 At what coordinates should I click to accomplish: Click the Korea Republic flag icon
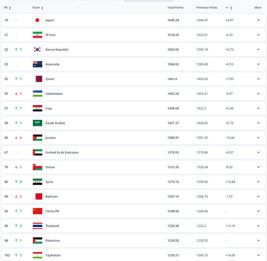tap(37, 49)
